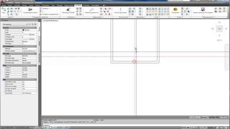Screen dimensions: 230x129
Task: Open the Design side tab of Properties
Action: 39,29
